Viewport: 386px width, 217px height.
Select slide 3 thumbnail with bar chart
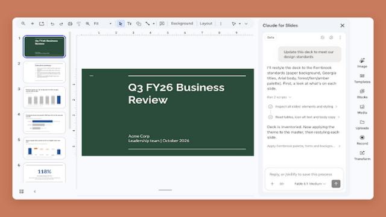pyautogui.click(x=44, y=98)
